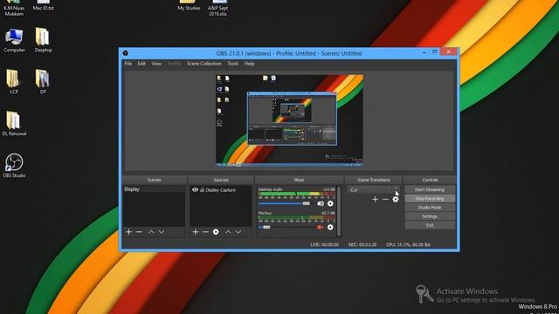Select the Computer desktop icon
The image size is (559, 314).
(x=14, y=40)
